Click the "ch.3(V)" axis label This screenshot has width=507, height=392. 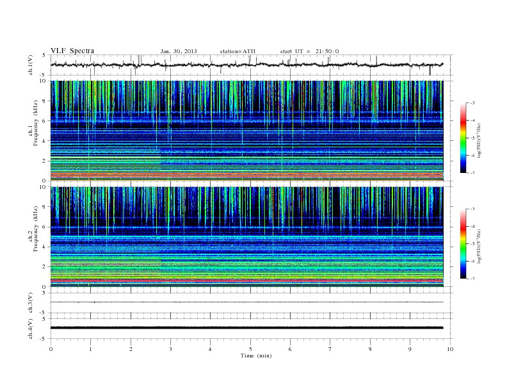31,303
